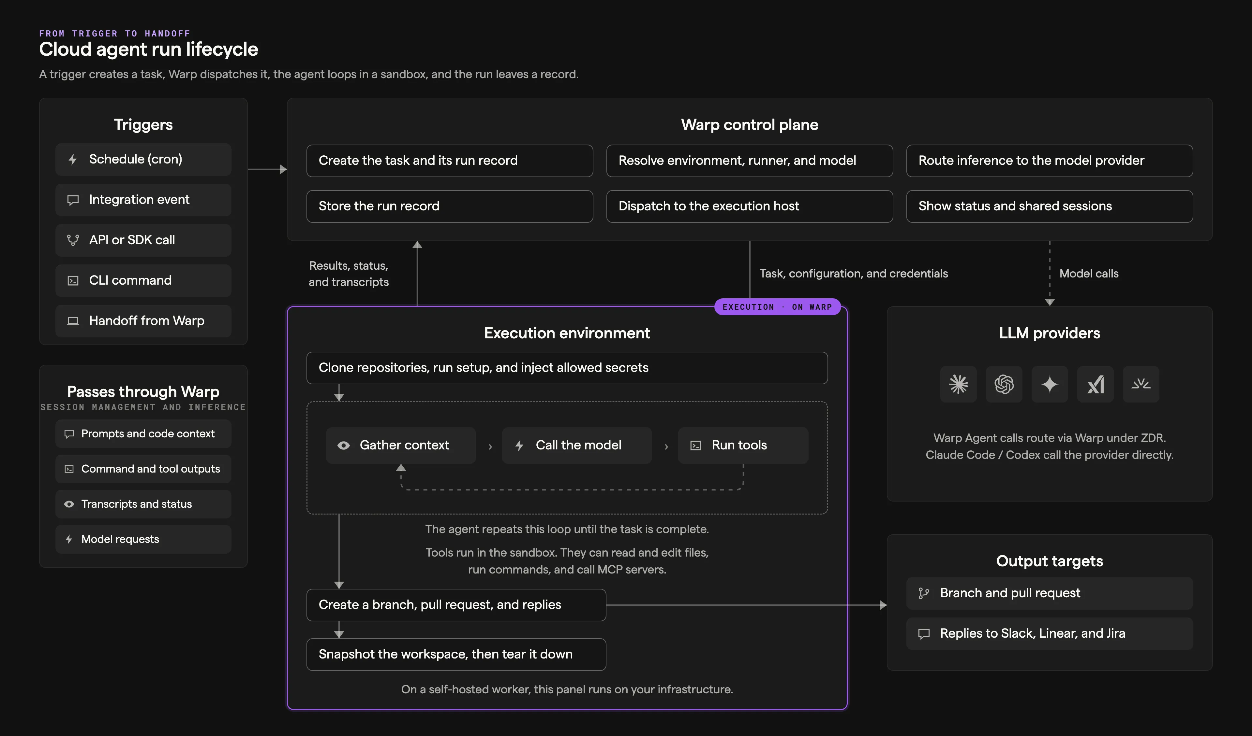The height and width of the screenshot is (736, 1252).
Task: Click the eye icon beside Transcripts and status
Action: click(x=69, y=504)
